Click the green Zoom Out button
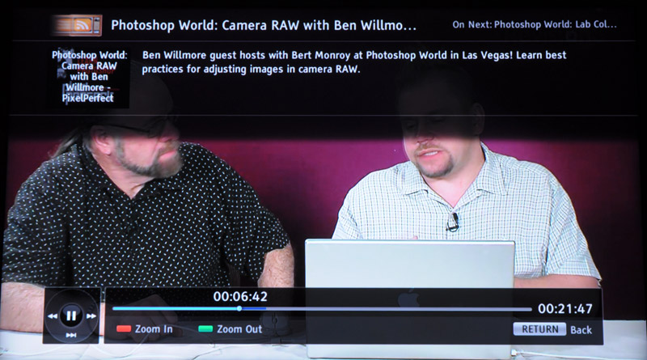The image size is (647, 360). point(230,329)
